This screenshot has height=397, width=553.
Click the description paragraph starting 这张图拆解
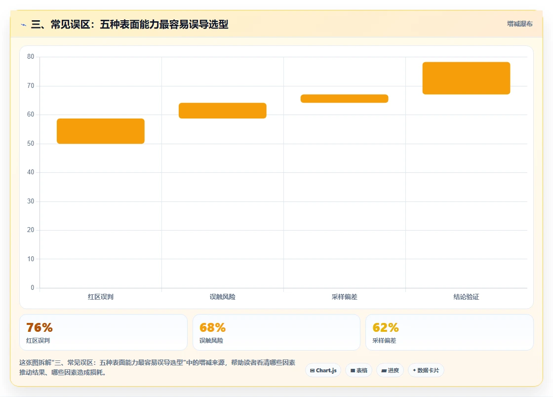[158, 367]
